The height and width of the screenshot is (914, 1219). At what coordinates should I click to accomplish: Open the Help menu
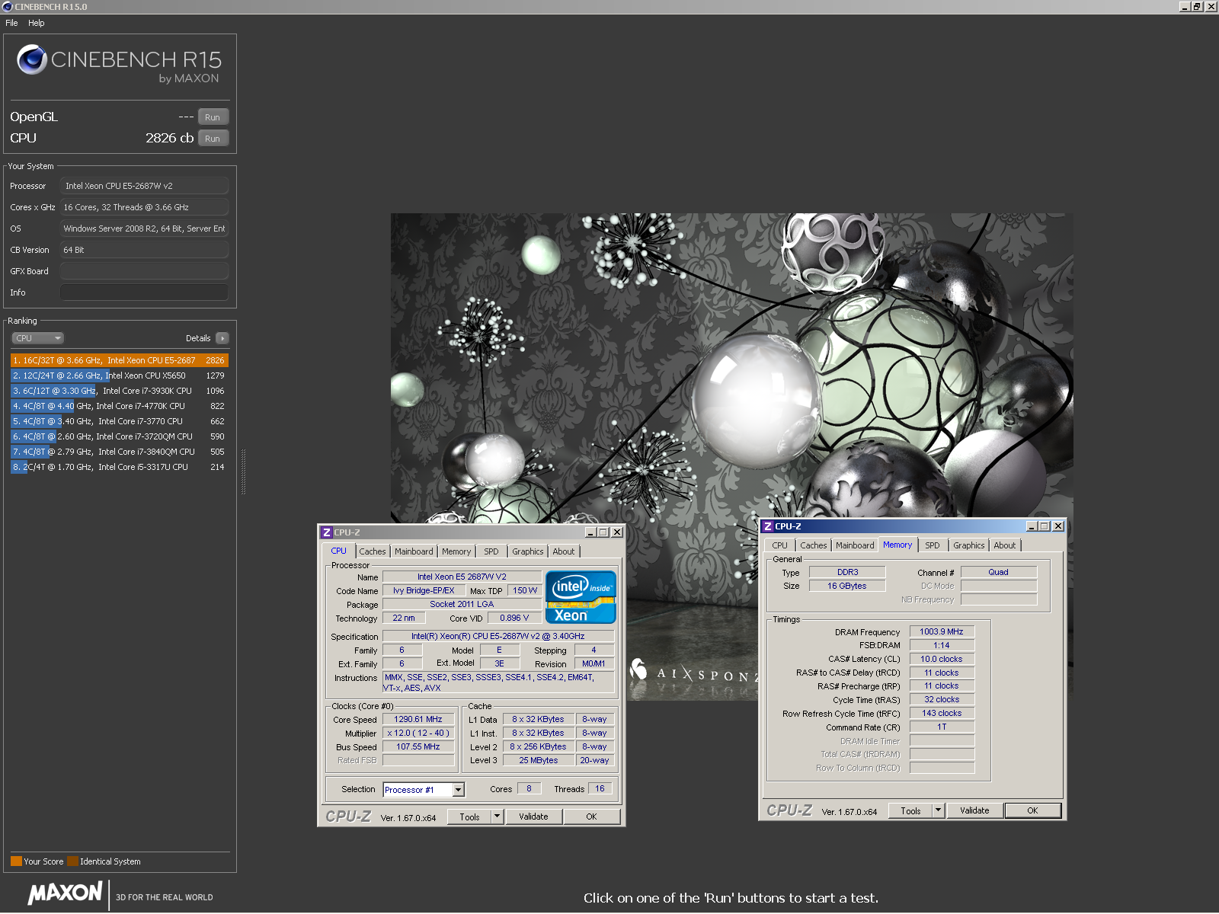[37, 23]
